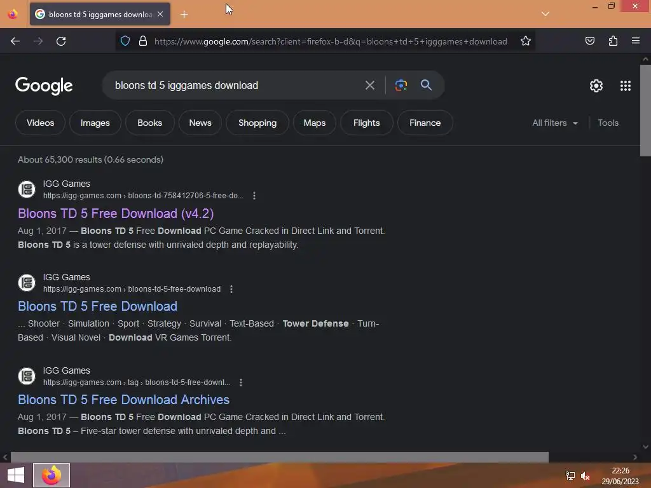Switch to News results
The image size is (651, 488).
point(200,123)
